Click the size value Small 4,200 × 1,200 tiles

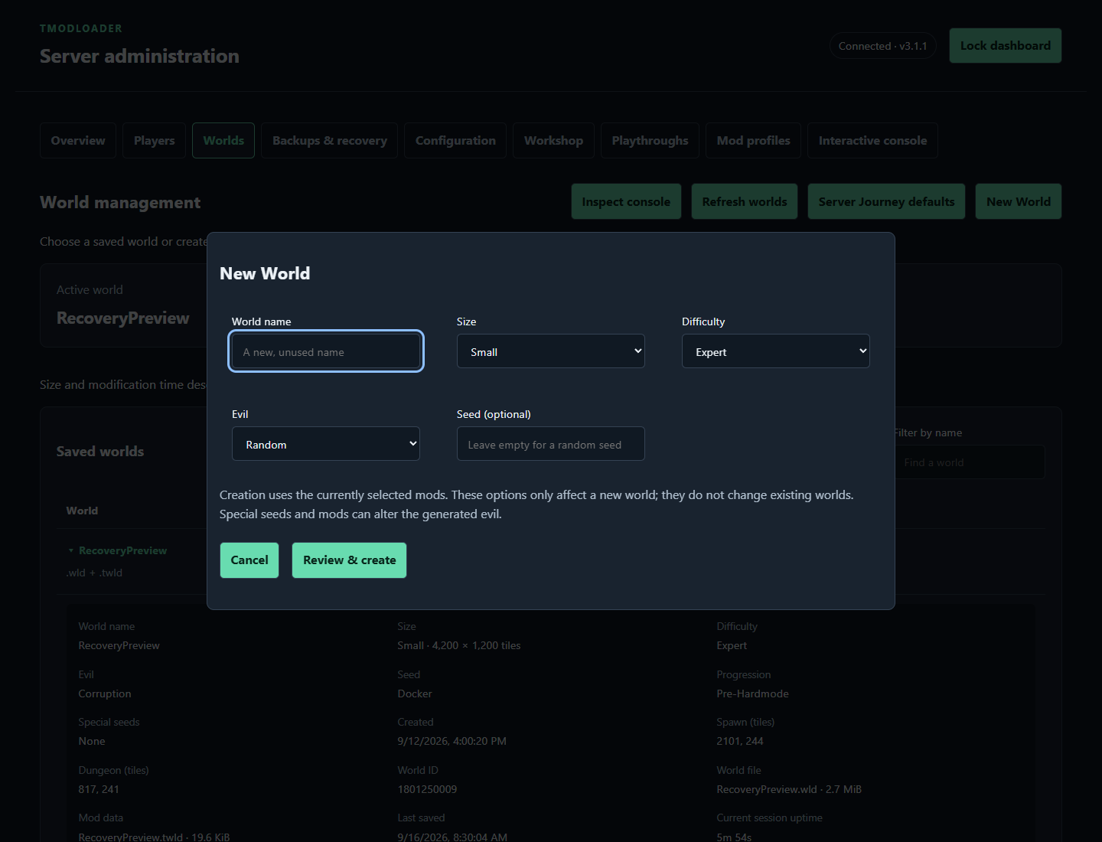coord(459,645)
